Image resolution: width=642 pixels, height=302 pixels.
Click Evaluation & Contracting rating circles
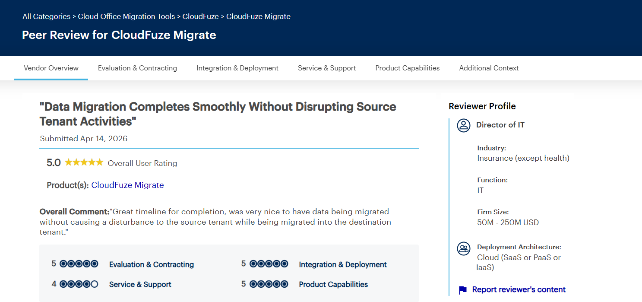click(x=79, y=264)
